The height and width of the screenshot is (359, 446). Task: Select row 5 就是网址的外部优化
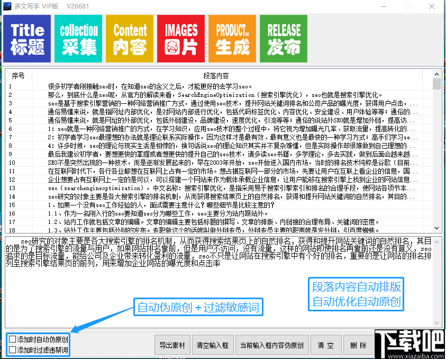point(214,120)
